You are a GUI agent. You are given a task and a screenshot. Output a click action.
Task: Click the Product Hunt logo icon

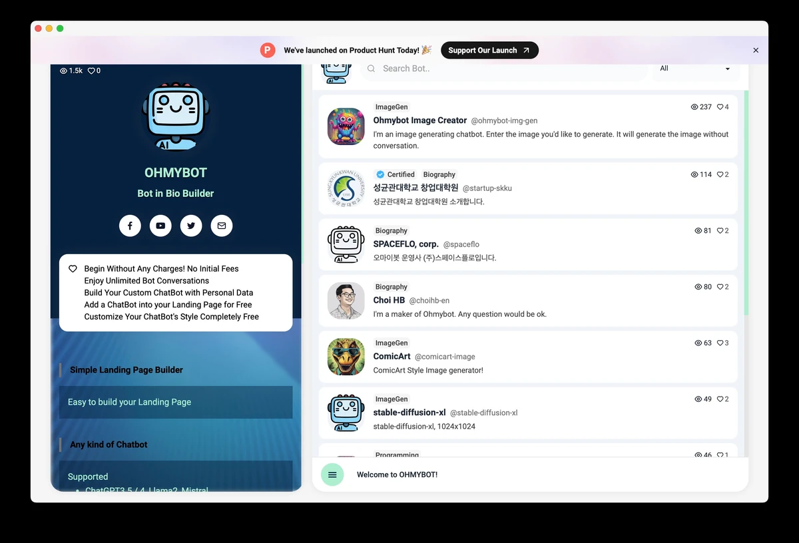coord(267,50)
